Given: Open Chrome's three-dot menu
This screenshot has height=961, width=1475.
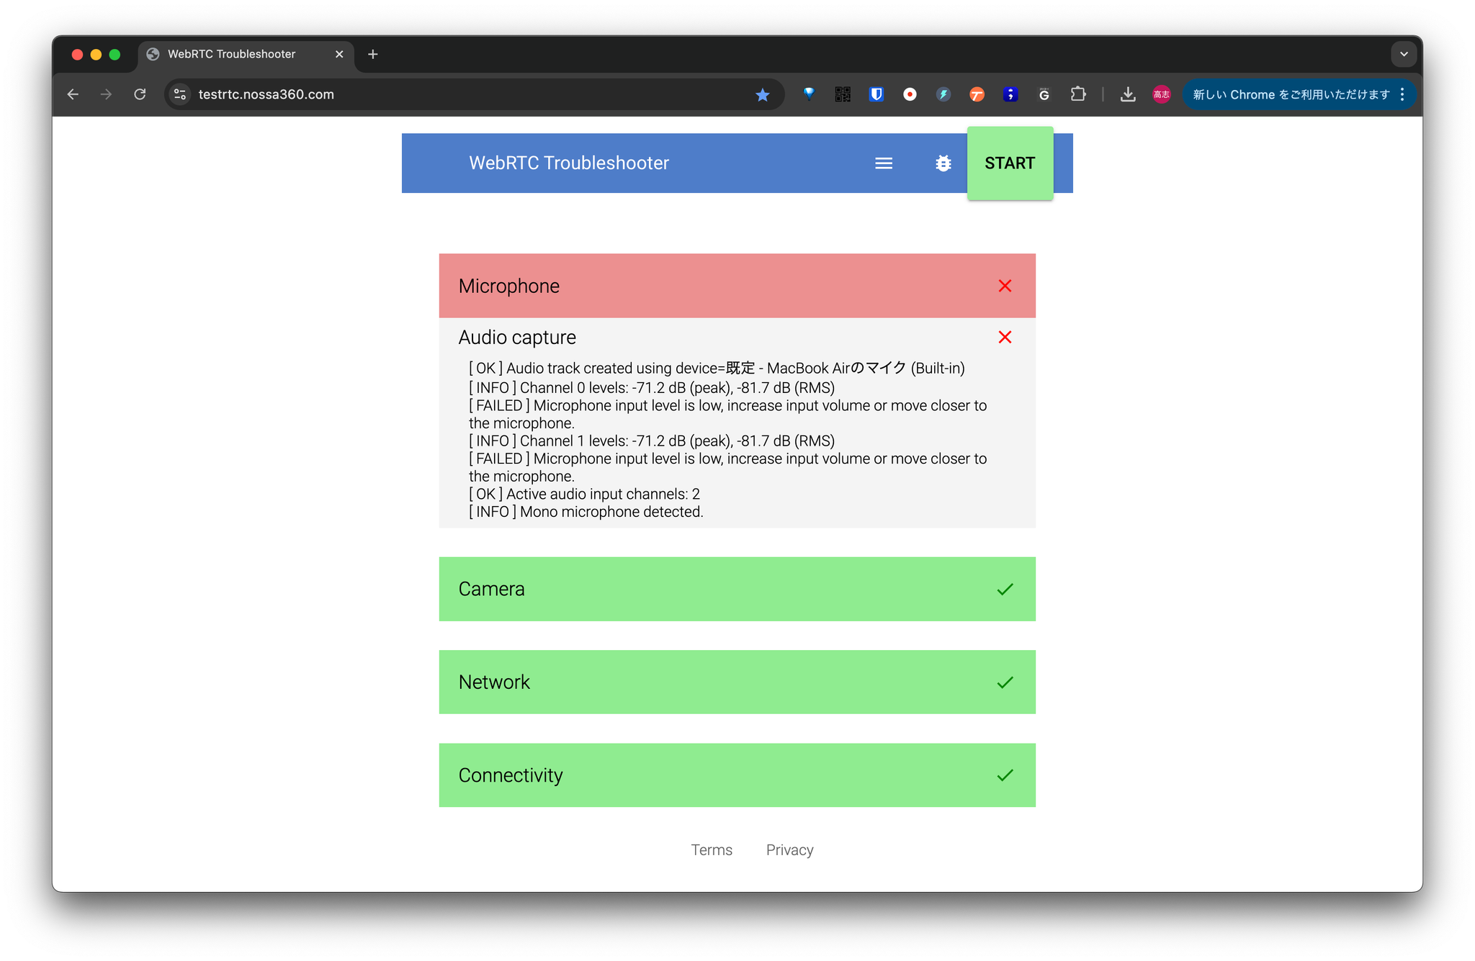Looking at the screenshot, I should (1402, 94).
